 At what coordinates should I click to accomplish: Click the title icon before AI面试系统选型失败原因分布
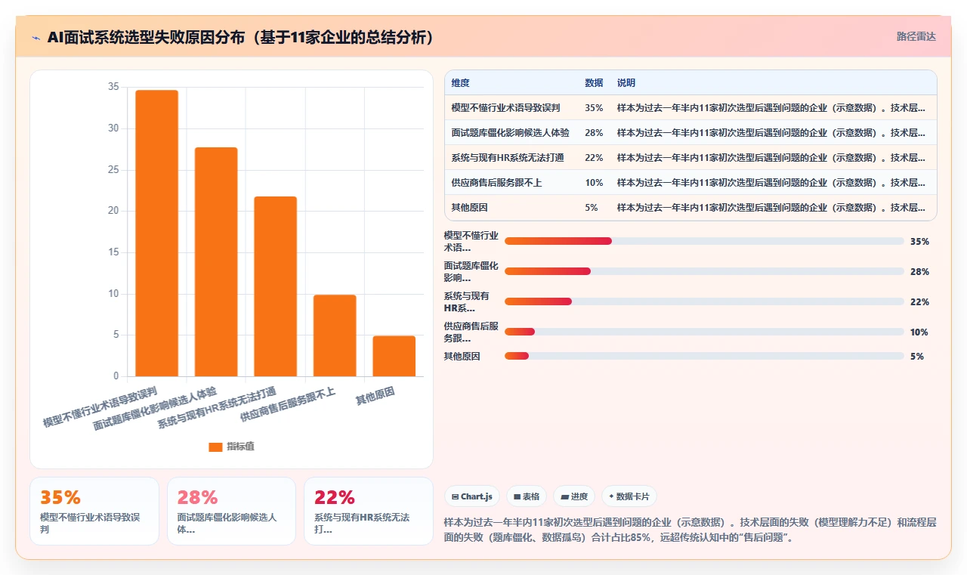click(36, 38)
